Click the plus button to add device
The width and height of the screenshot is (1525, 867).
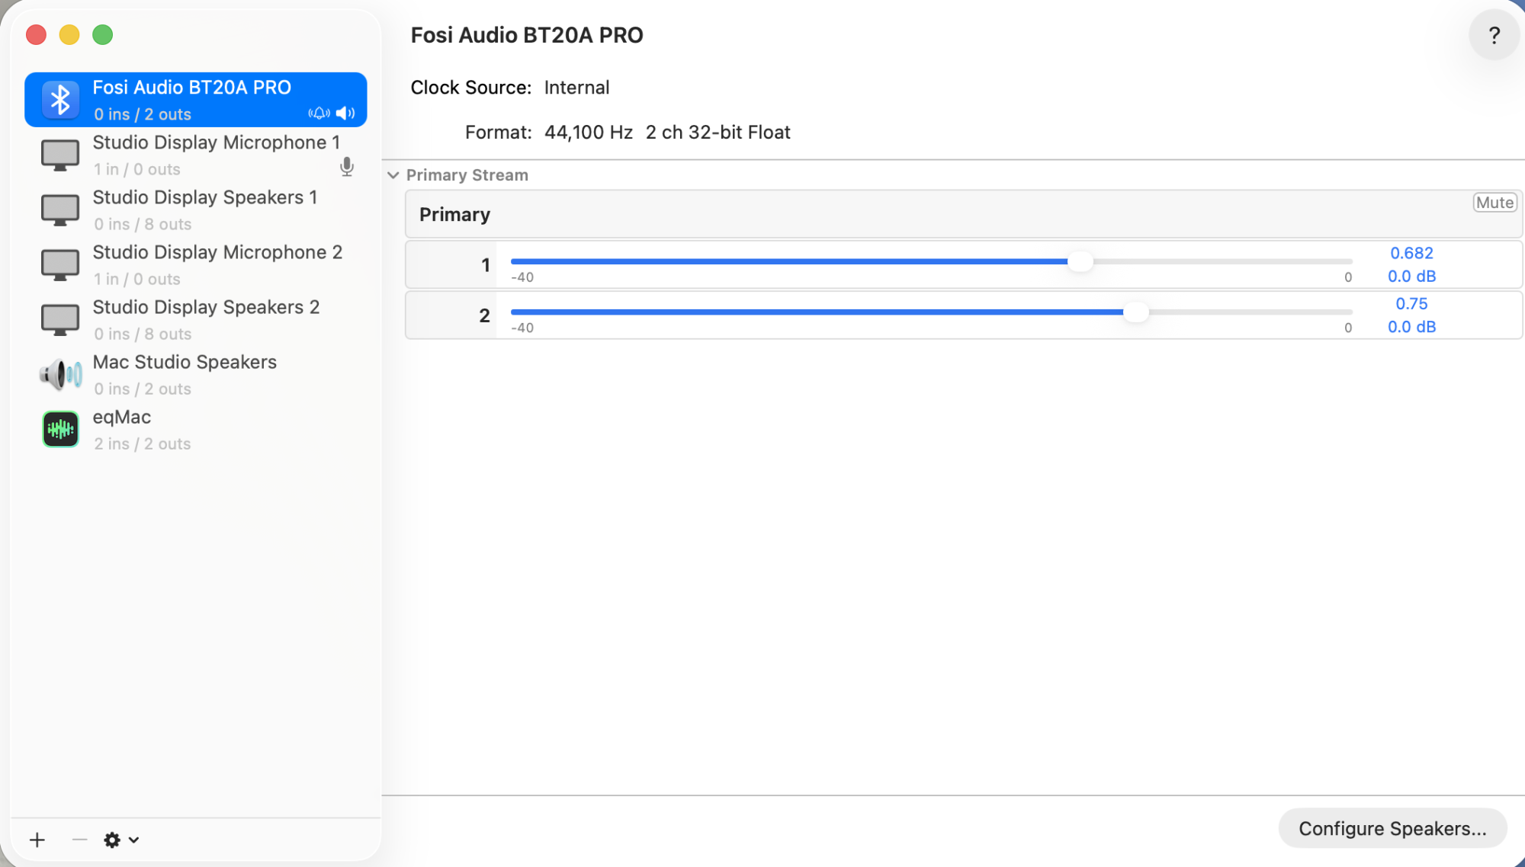[37, 840]
